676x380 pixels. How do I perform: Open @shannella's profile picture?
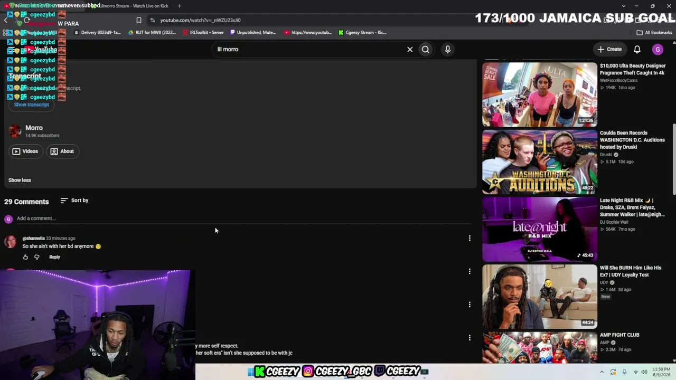(x=10, y=242)
